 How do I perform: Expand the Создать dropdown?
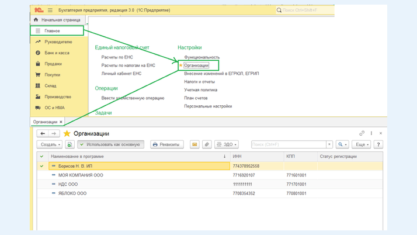coord(50,144)
